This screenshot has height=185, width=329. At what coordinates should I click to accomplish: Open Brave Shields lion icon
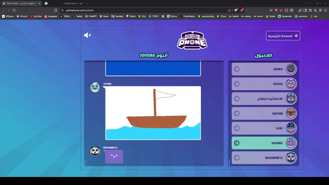236,10
